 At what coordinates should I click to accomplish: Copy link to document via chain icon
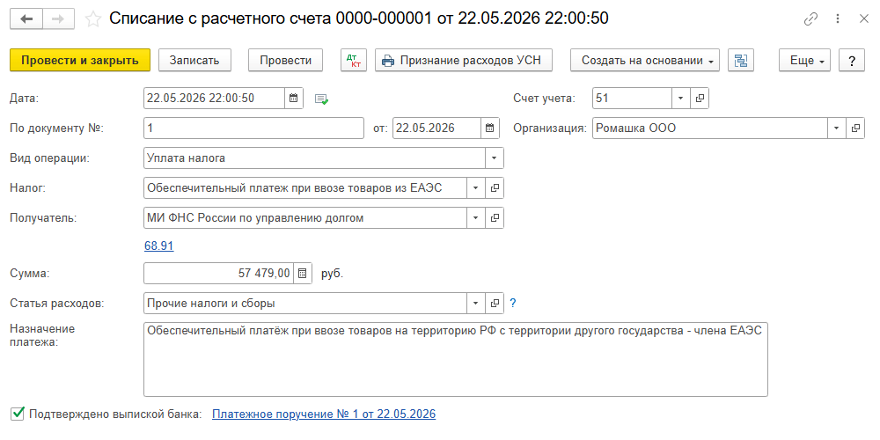point(810,19)
